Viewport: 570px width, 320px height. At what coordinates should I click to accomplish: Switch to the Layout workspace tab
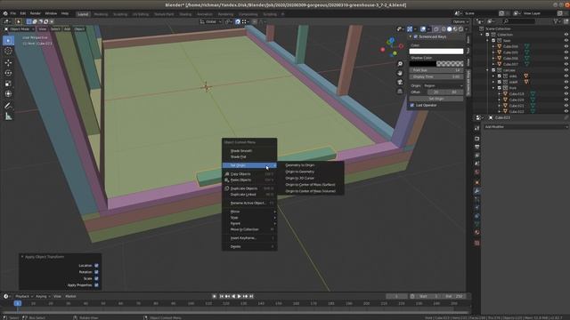(83, 14)
